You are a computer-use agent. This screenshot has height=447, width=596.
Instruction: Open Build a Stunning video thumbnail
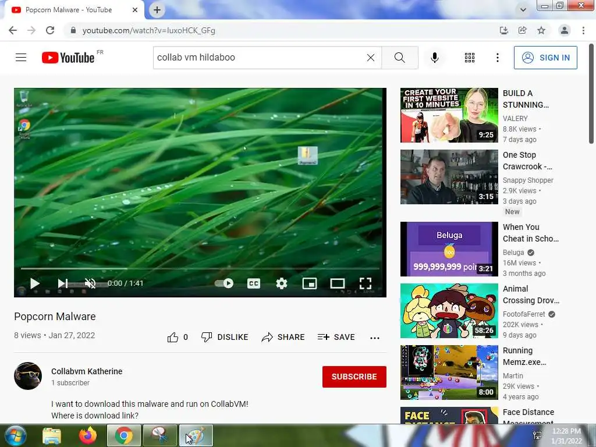(449, 115)
